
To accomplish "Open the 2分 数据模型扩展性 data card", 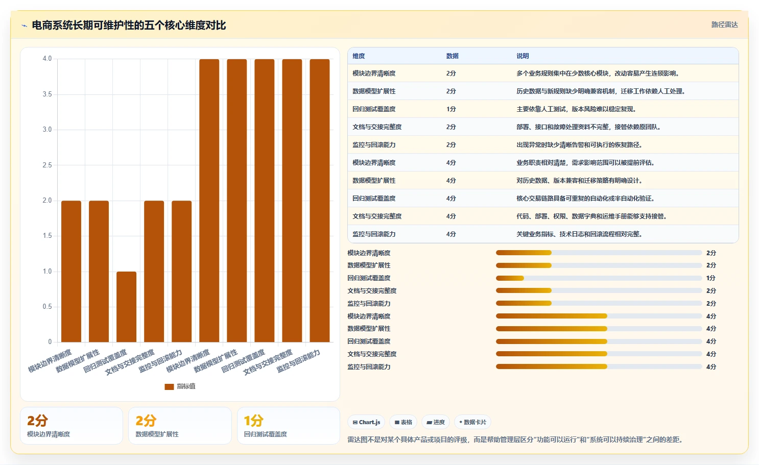I will click(180, 426).
